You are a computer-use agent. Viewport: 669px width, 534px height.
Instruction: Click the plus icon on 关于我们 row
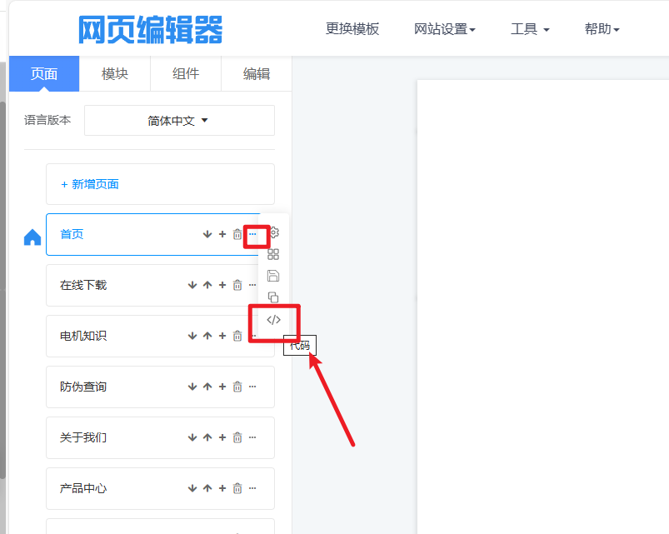[222, 437]
